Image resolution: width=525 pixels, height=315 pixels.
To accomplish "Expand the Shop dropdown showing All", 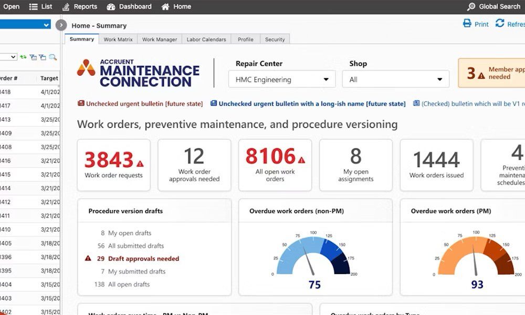I will (395, 79).
